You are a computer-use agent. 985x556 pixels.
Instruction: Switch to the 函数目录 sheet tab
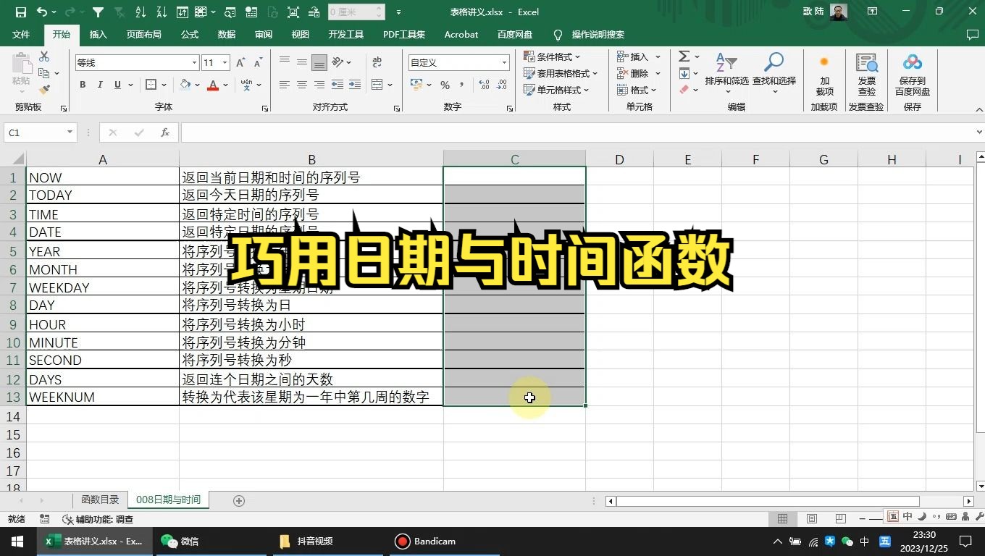[100, 499]
